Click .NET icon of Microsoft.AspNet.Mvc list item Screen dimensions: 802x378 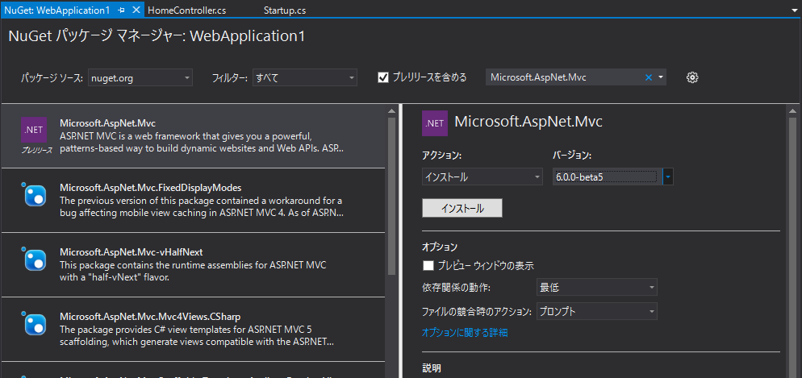[34, 129]
